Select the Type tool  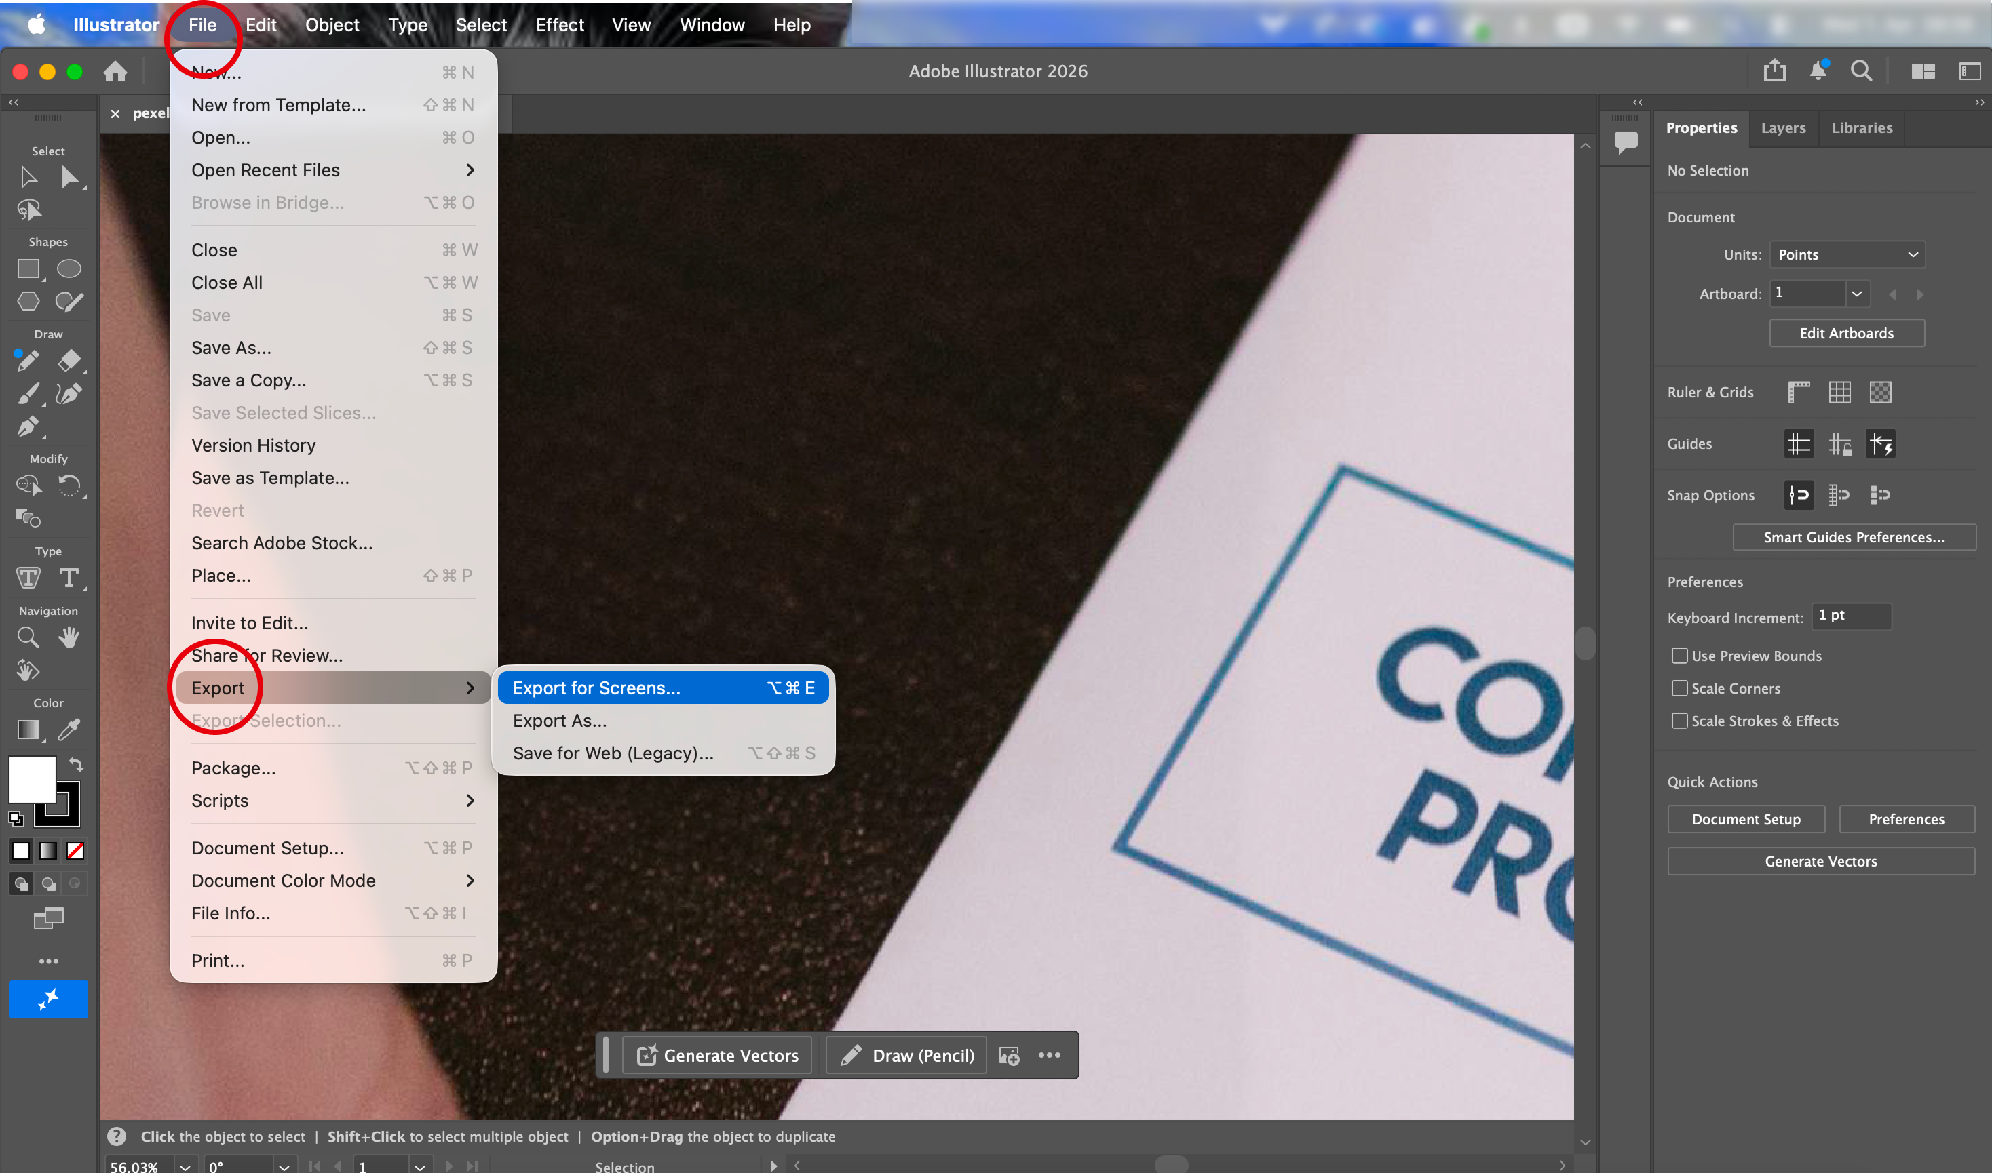tap(69, 578)
